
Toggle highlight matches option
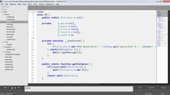[x=22, y=88]
